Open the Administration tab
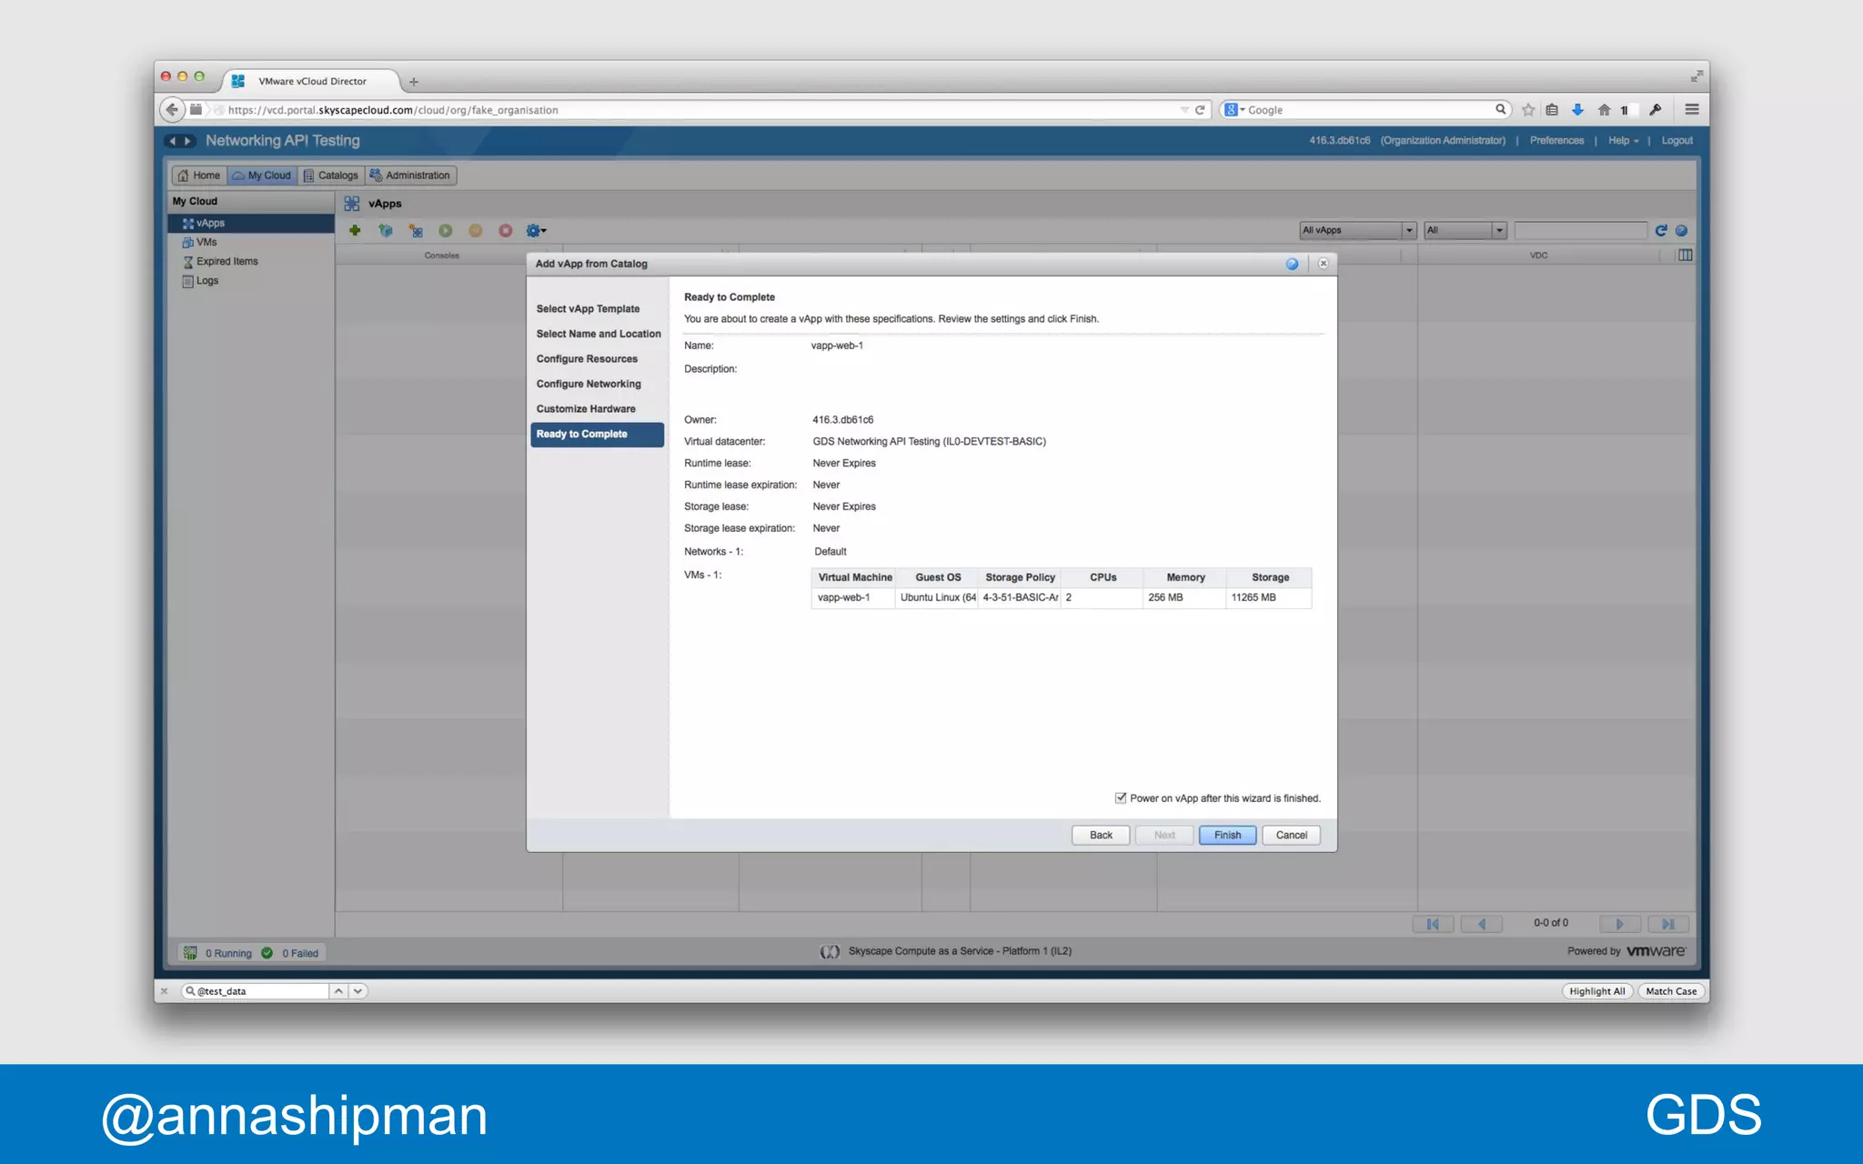Screen dimensions: 1863x1164 coord(410,176)
